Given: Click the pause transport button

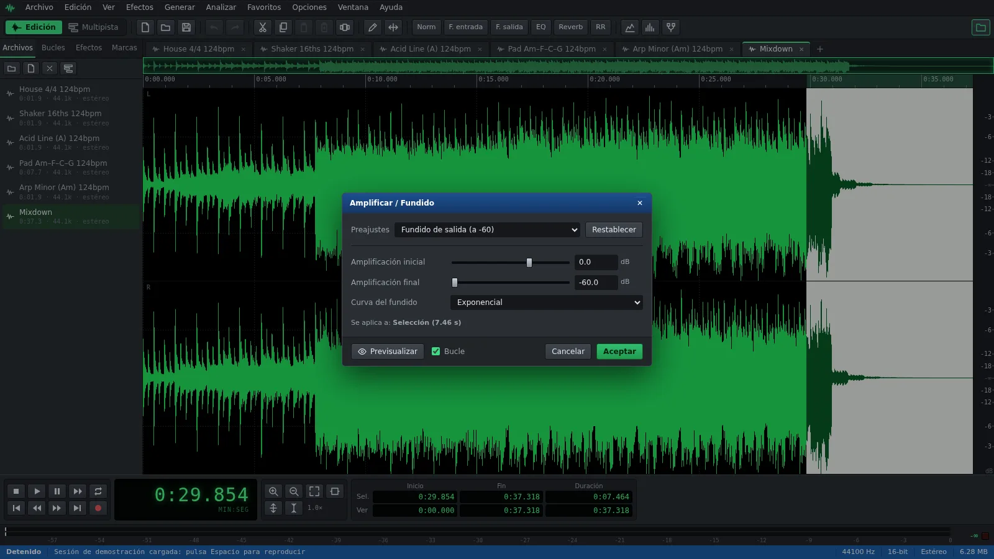Looking at the screenshot, I should (57, 491).
